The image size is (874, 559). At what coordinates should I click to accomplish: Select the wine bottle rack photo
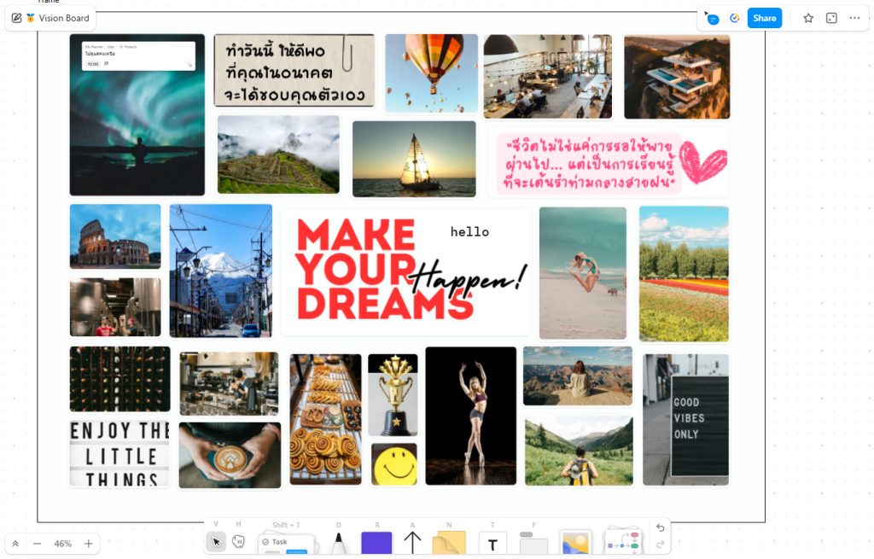(x=119, y=379)
